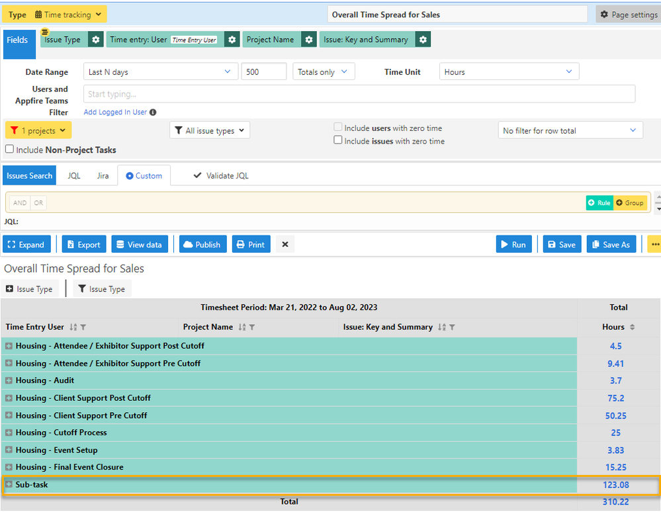This screenshot has height=512, width=661.
Task: Switch to the Jira tab
Action: 103,176
